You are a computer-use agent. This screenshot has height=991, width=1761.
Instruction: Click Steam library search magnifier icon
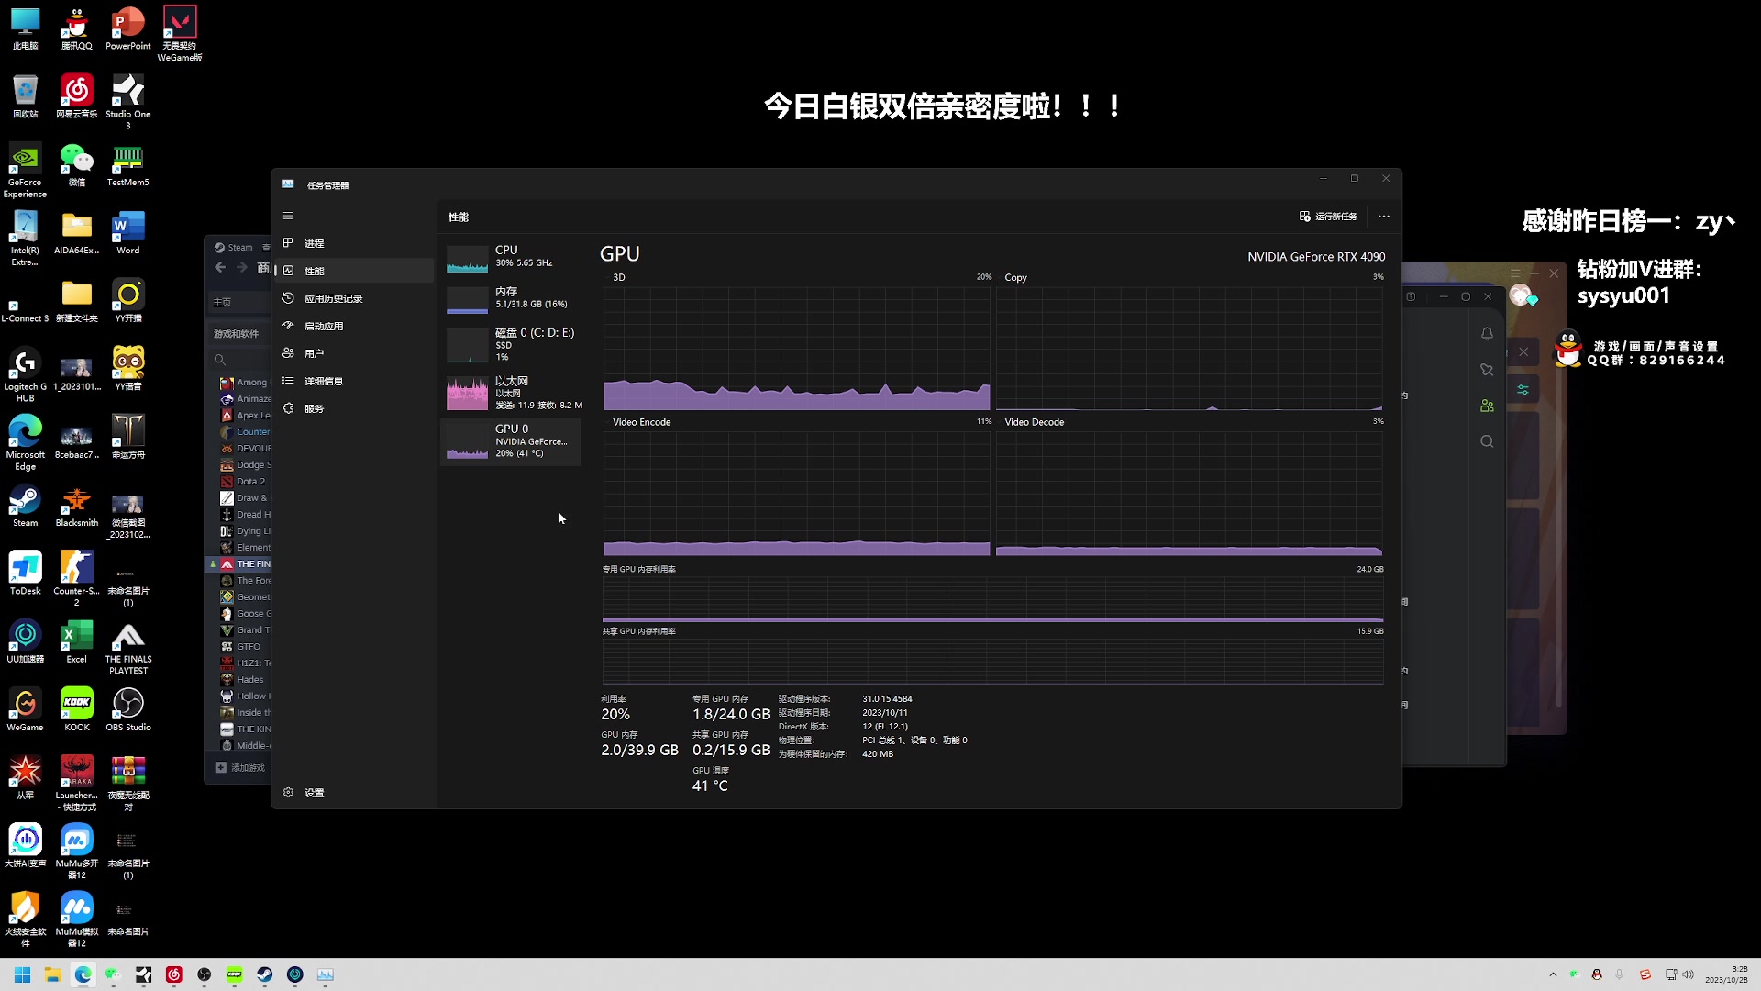220,360
